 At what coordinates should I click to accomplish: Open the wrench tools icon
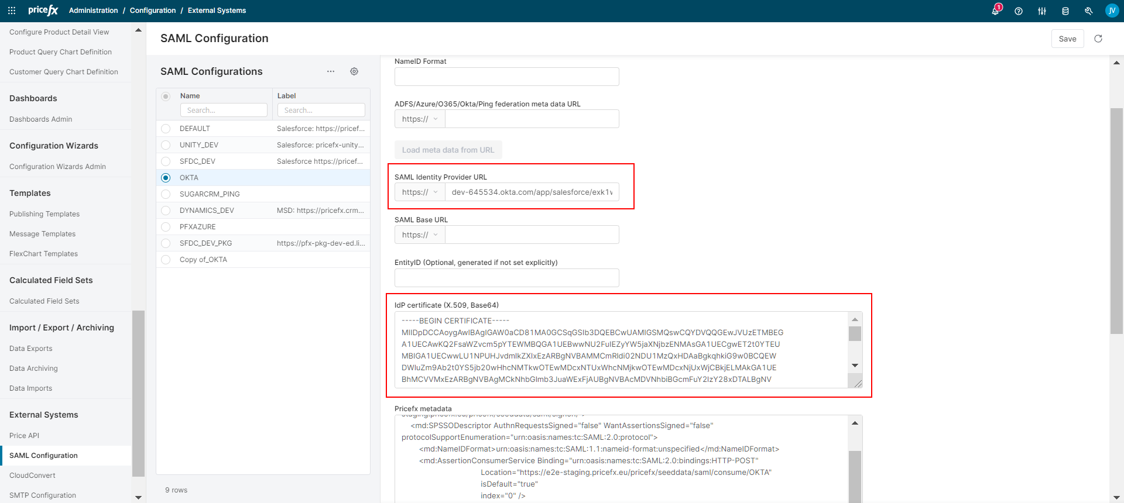point(1088,11)
